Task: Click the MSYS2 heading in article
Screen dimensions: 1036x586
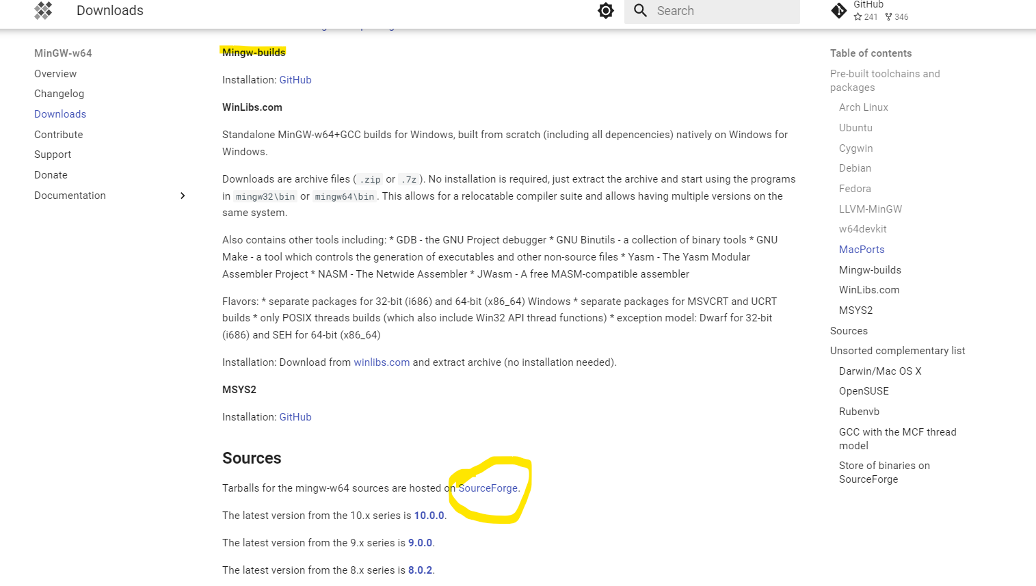Action: [x=239, y=390]
